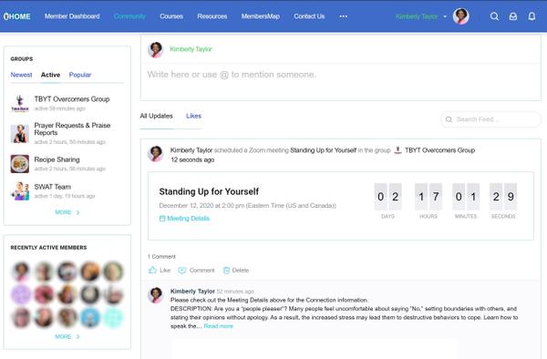Delete the Zoom meeting post

(236, 271)
